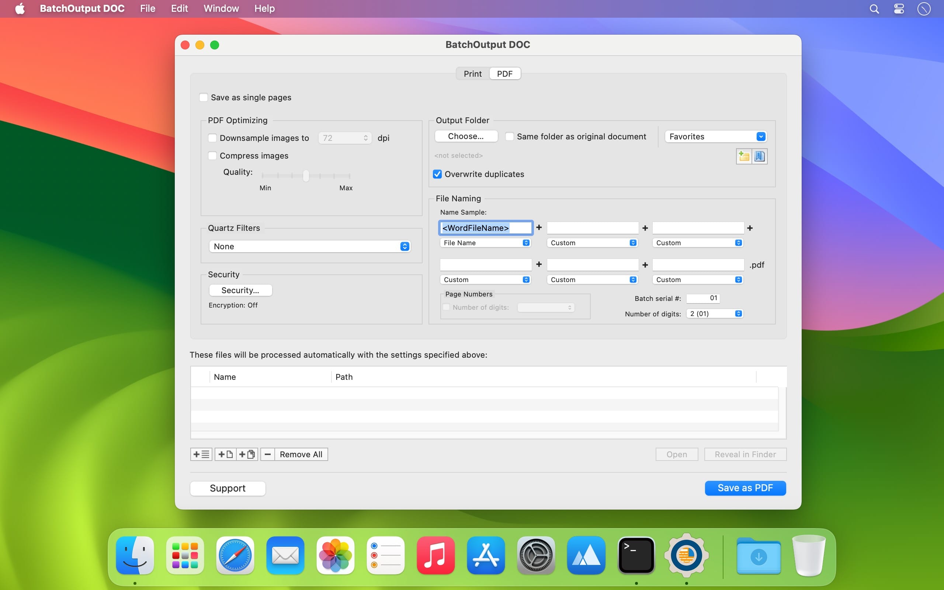The image size is (944, 590).
Task: Open Control Center in menu bar
Action: [899, 8]
